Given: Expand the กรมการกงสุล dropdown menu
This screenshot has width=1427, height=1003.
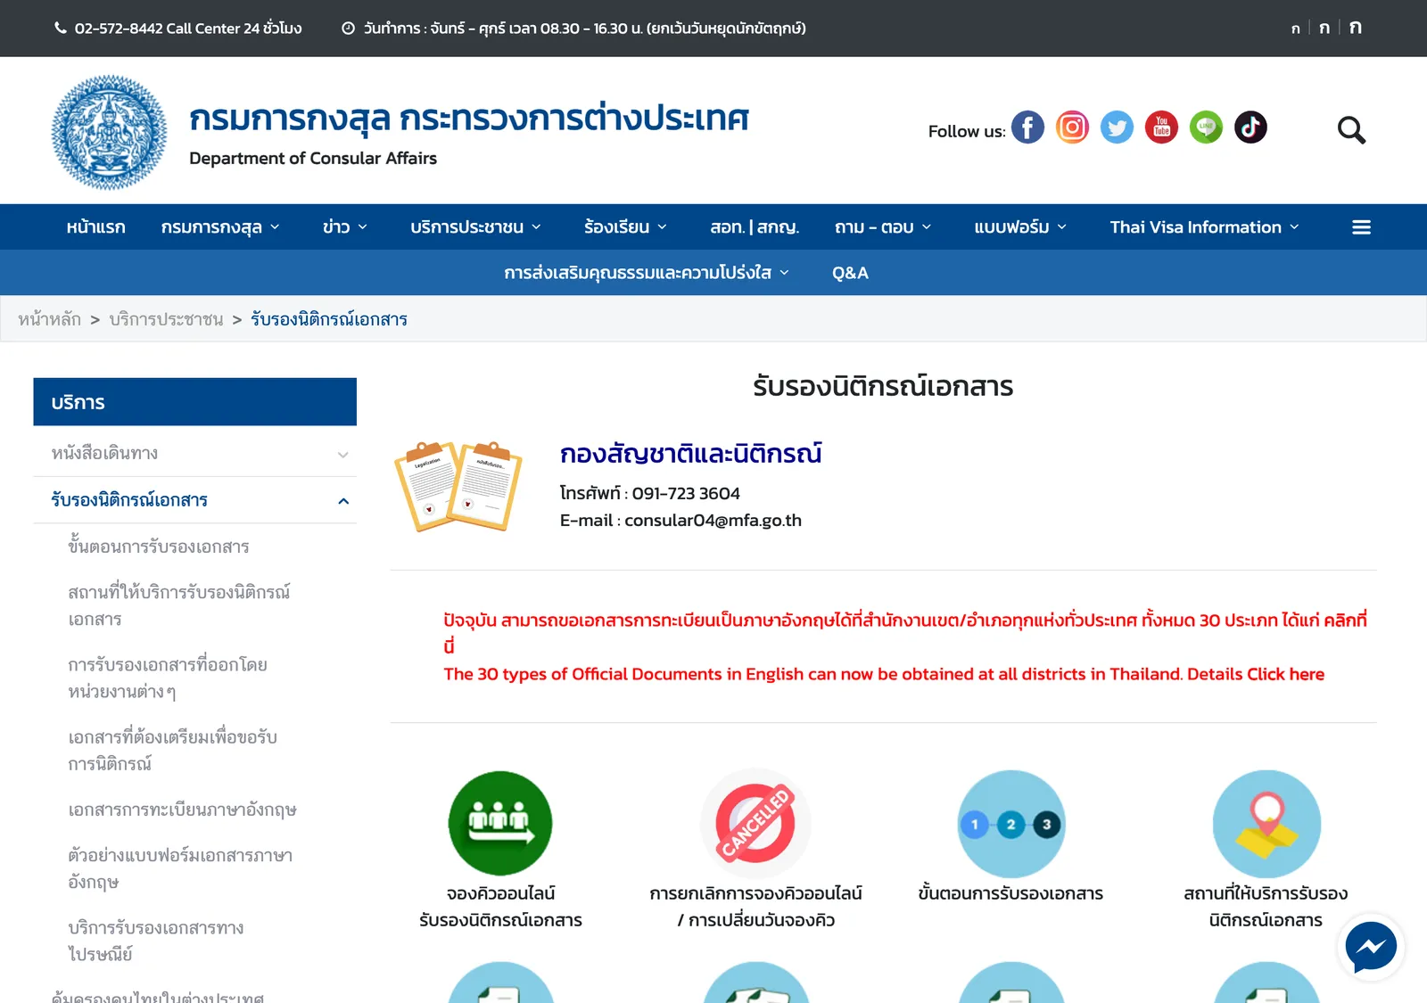Looking at the screenshot, I should pos(220,227).
